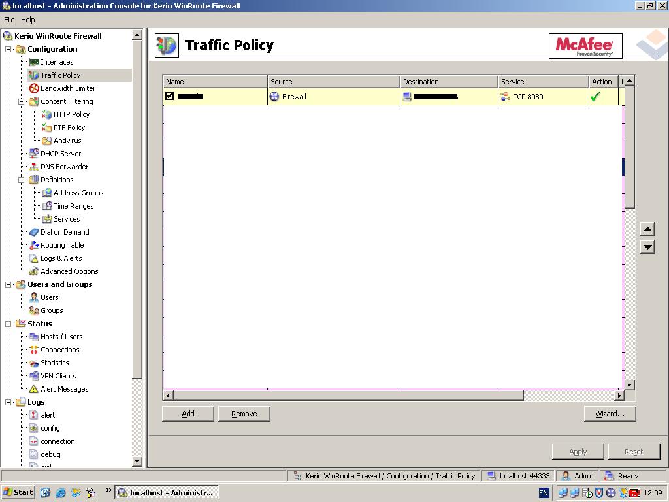The width and height of the screenshot is (669, 502).
Task: Click the rules table scroll-right arrow
Action: (x=619, y=395)
